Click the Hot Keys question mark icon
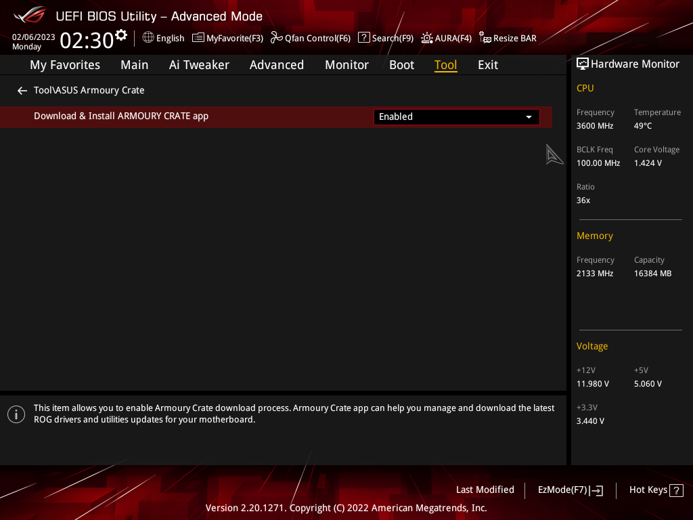Image resolution: width=693 pixels, height=520 pixels. click(x=676, y=490)
